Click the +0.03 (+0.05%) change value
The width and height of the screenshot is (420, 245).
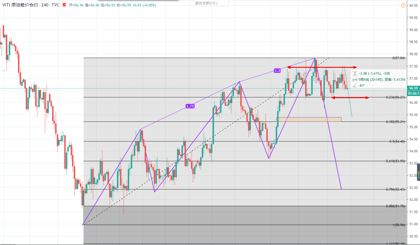tap(144, 5)
